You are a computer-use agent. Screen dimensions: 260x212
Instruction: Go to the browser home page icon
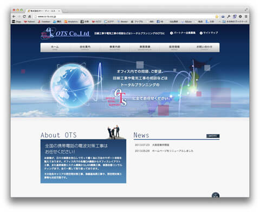point(29,16)
